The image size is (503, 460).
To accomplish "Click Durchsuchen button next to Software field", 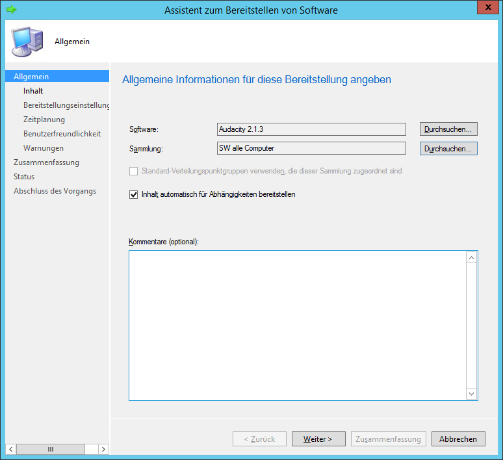I will [448, 129].
